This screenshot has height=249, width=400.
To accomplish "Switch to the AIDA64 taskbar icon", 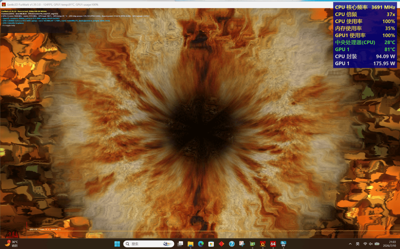I will click(x=273, y=244).
